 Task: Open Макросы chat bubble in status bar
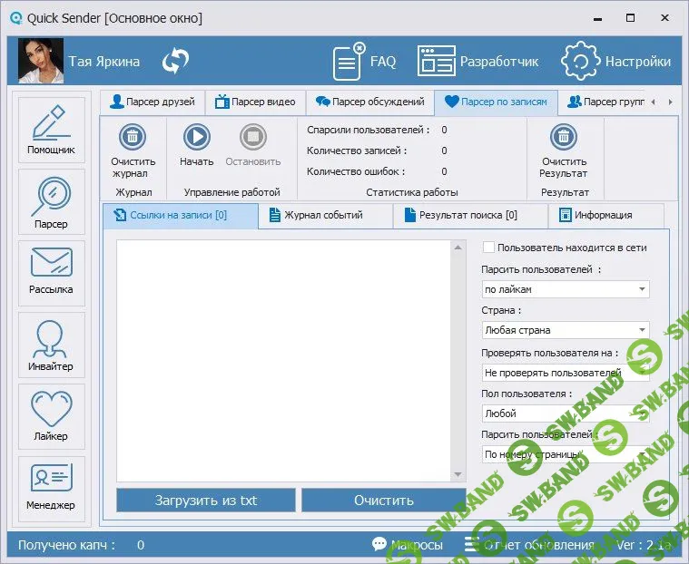[x=408, y=545]
